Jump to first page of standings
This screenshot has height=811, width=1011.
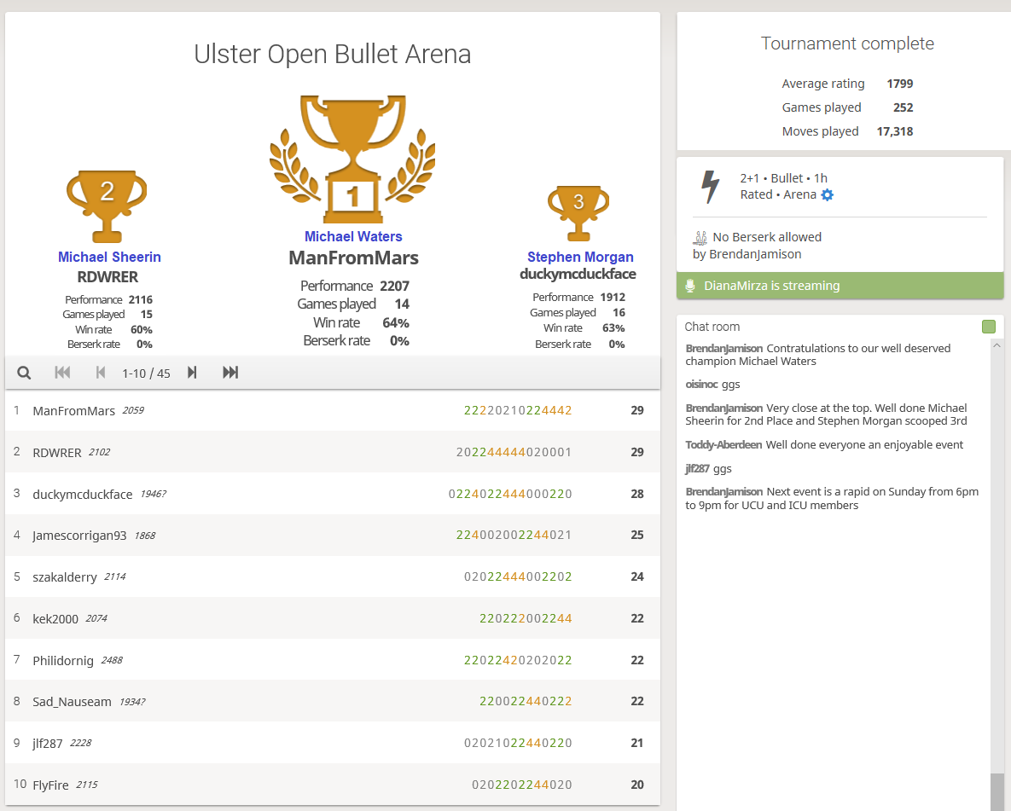click(x=62, y=373)
